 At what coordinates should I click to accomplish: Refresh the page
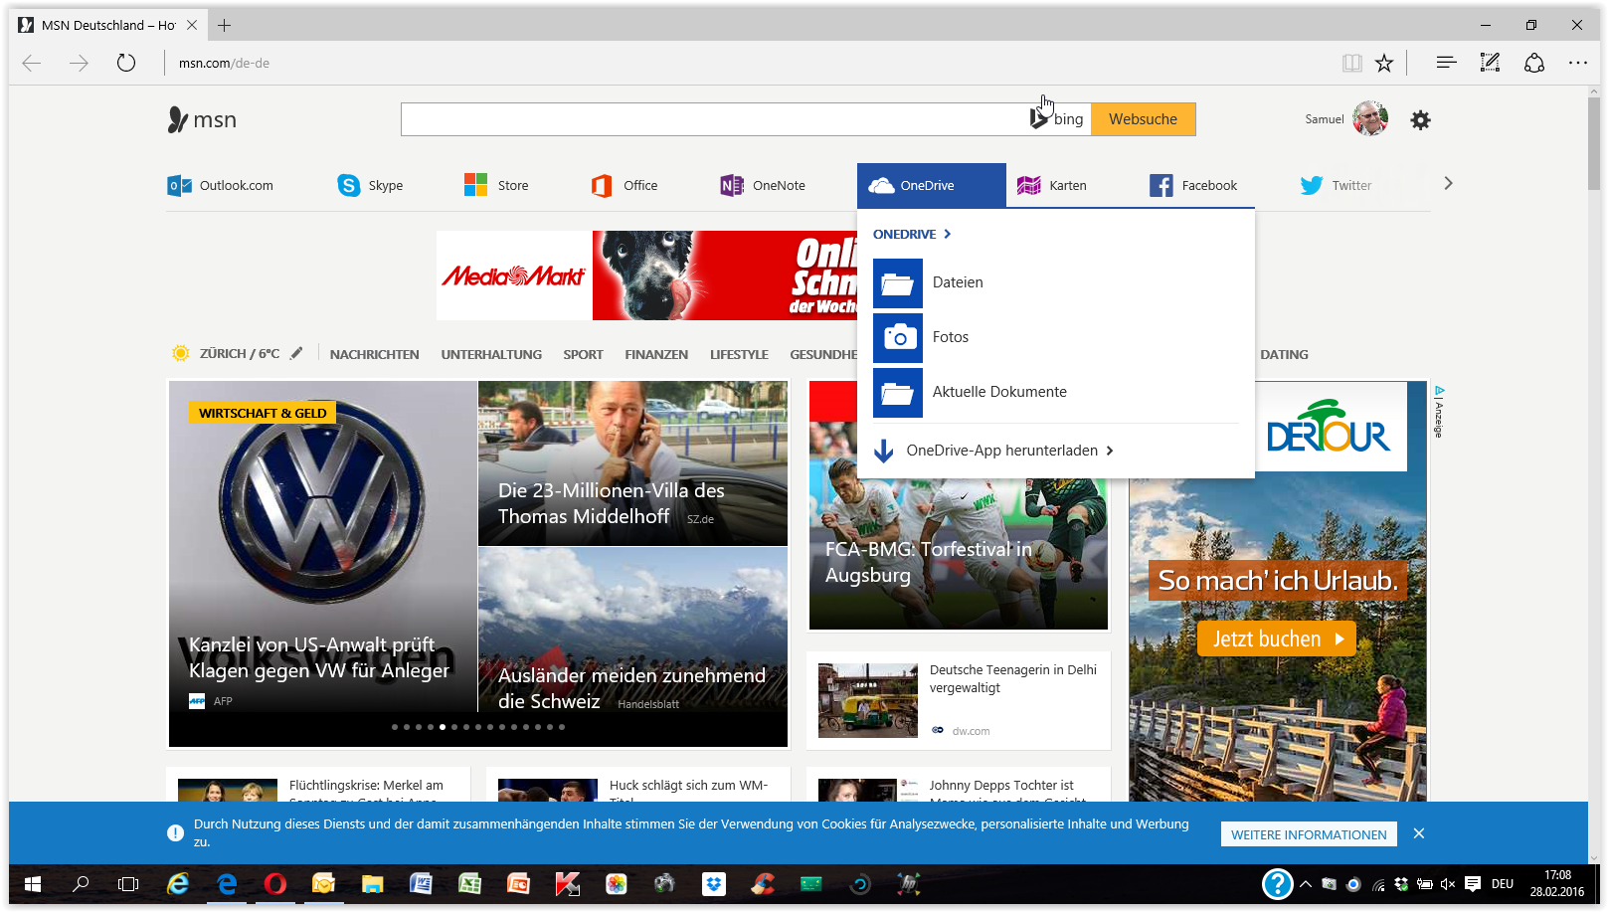(x=125, y=63)
